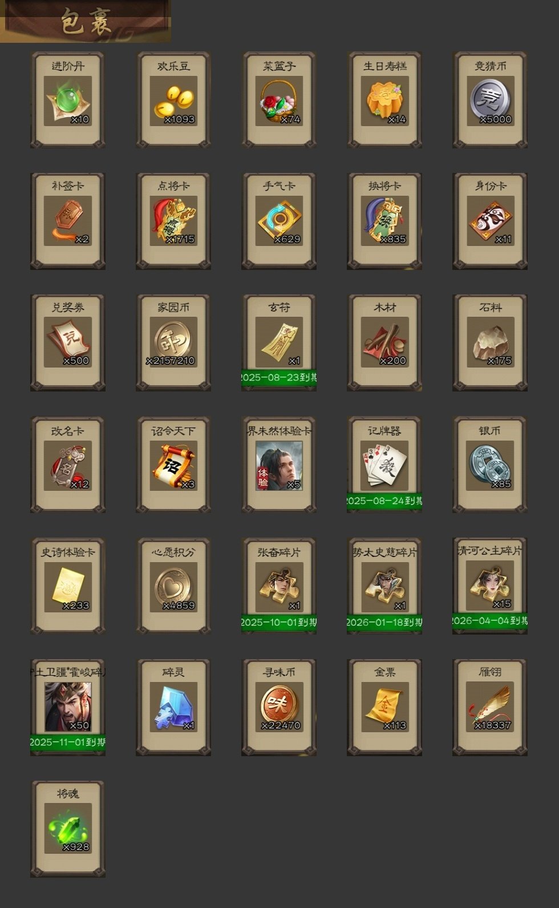Click the 心愿积分 heart coin
Image resolution: width=559 pixels, height=908 pixels.
173,586
